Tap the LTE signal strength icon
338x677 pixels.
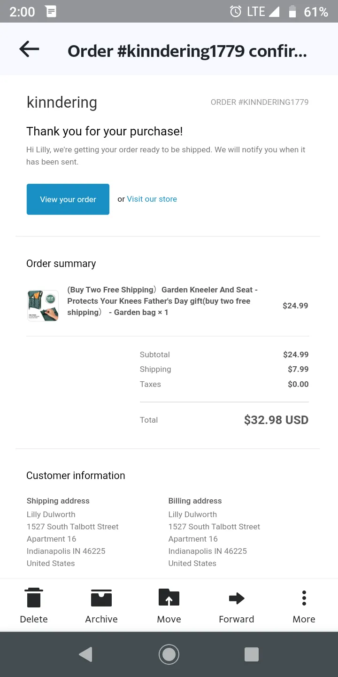tap(273, 12)
